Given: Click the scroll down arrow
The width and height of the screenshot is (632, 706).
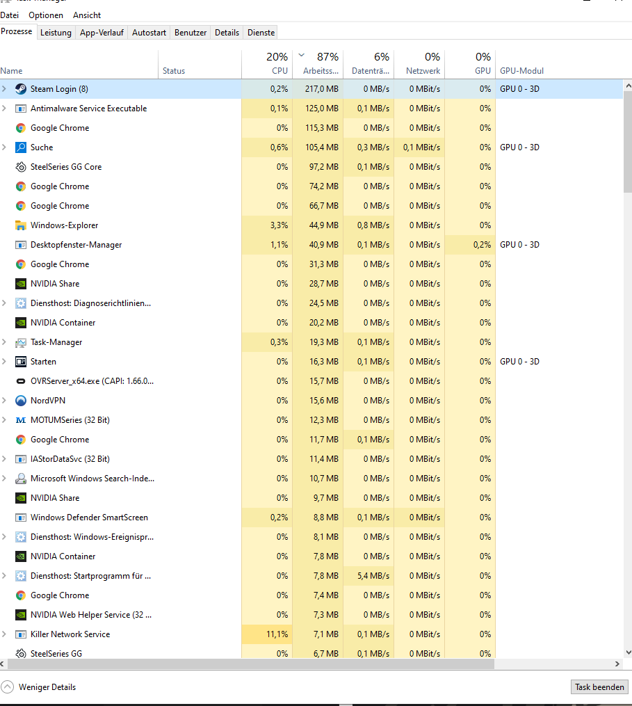Looking at the screenshot, I should tap(628, 652).
